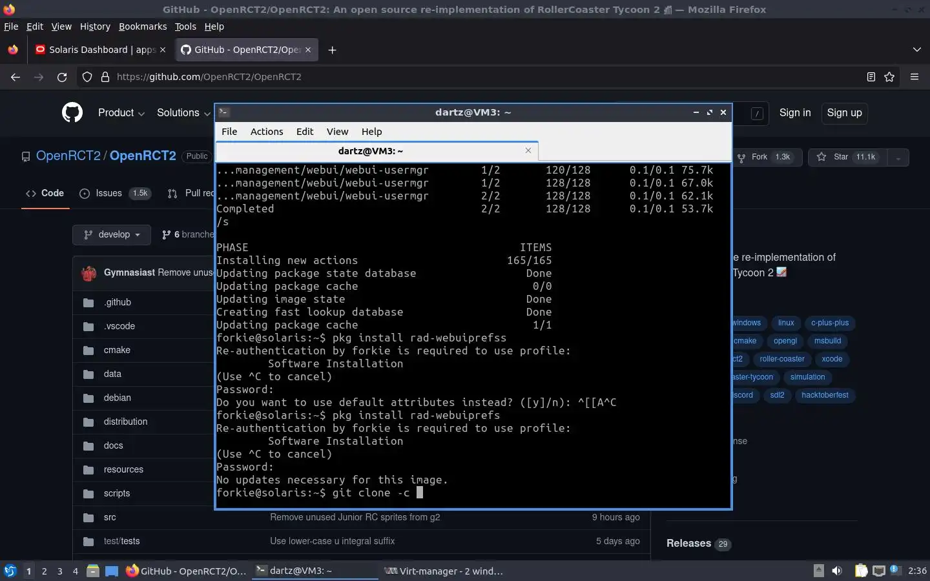This screenshot has height=581, width=930.
Task: Click the hacktoberfest topic tag
Action: pos(825,395)
